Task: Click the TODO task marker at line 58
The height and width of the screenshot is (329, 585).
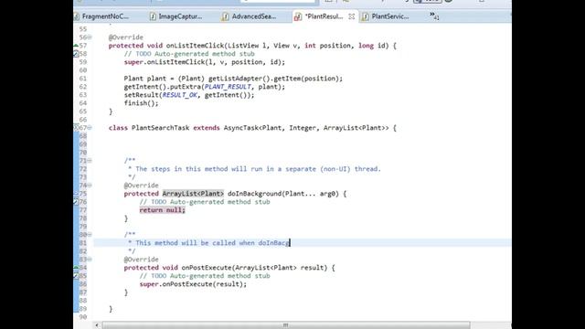Action: [x=76, y=54]
